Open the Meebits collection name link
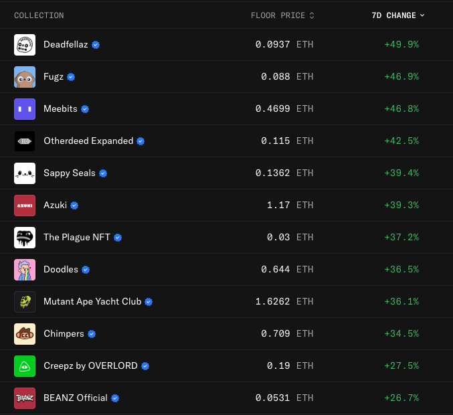The height and width of the screenshot is (415, 453). pos(60,108)
